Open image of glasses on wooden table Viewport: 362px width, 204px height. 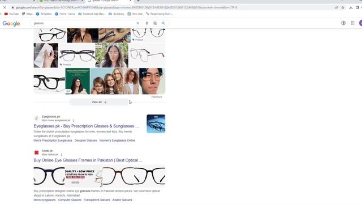point(115,35)
